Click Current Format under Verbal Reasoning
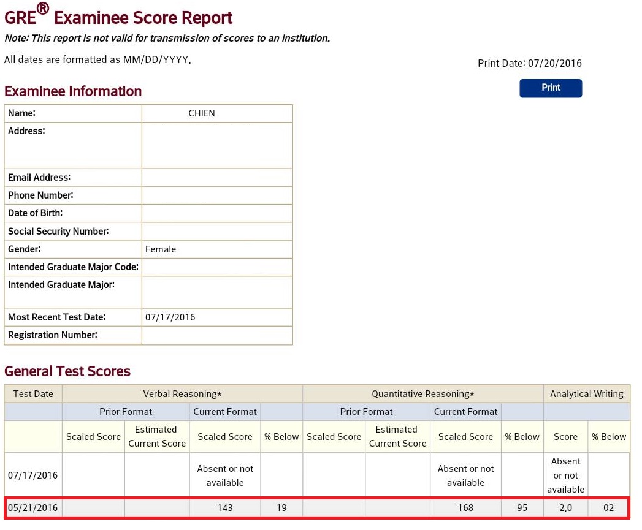Image resolution: width=642 pixels, height=530 pixels. pyautogui.click(x=225, y=412)
